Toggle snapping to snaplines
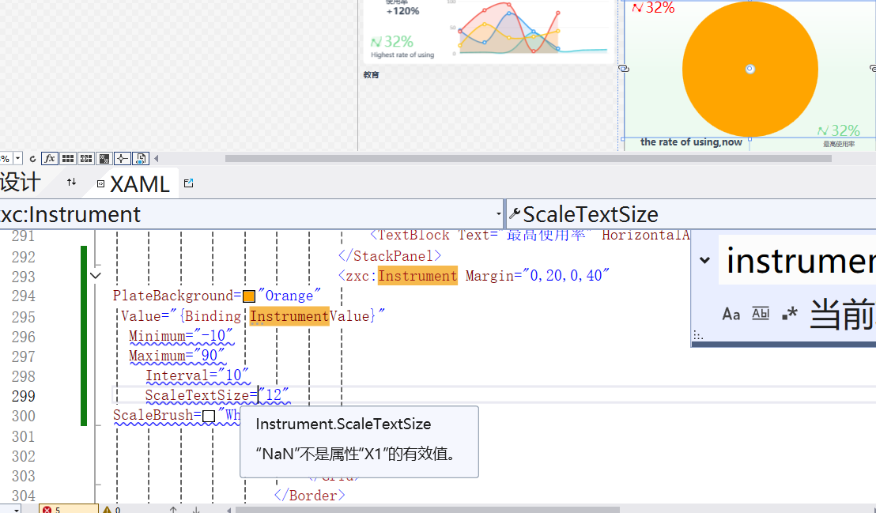 pyautogui.click(x=123, y=159)
